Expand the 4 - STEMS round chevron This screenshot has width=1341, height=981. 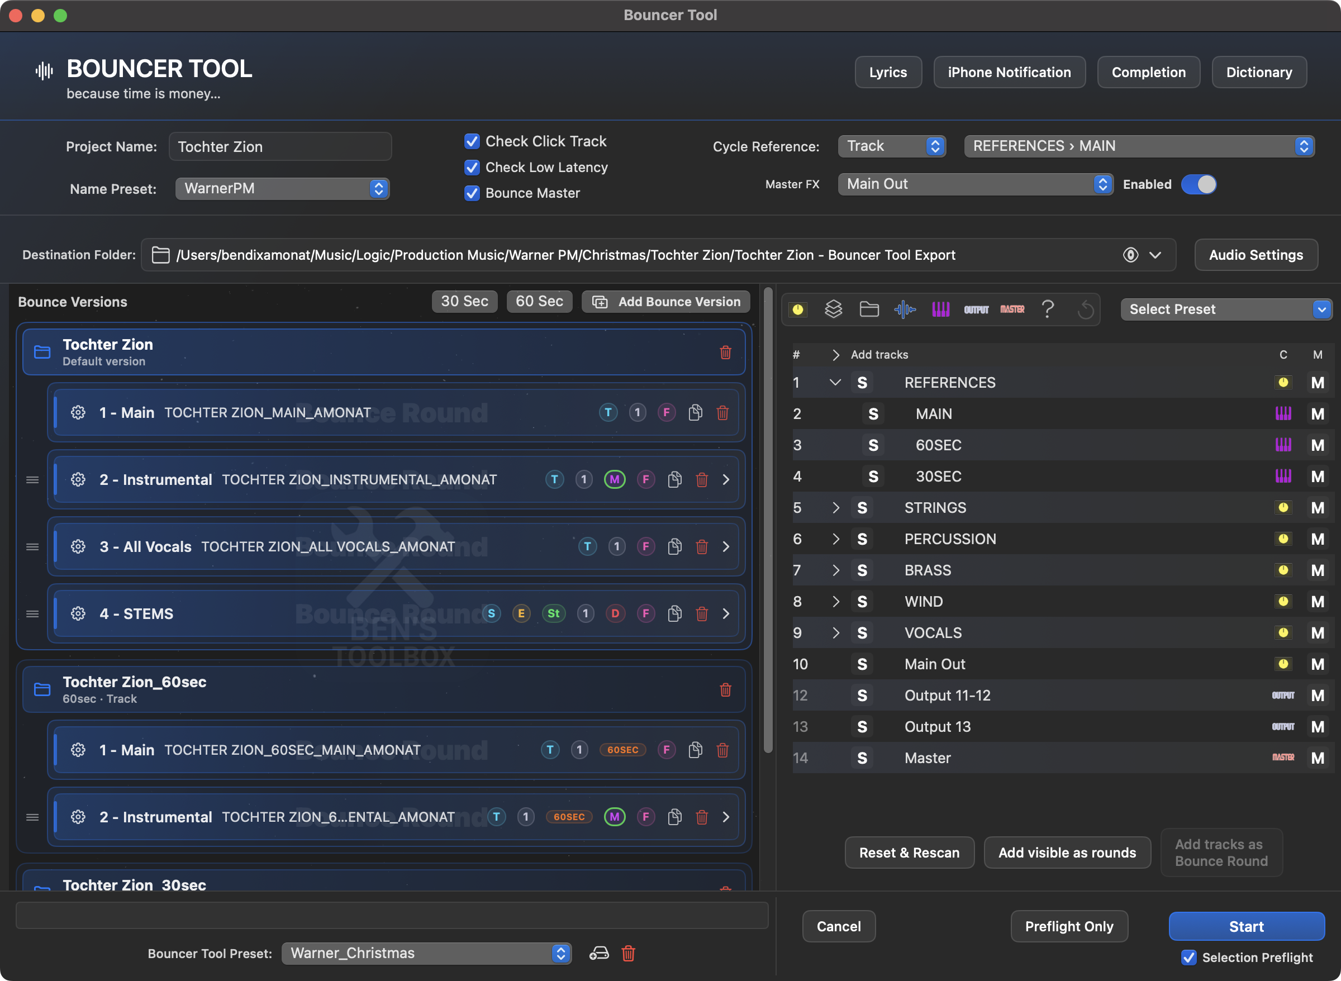click(x=726, y=613)
